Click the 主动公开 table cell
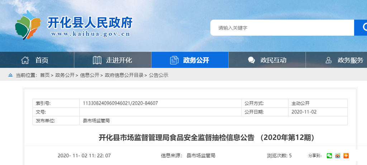 tap(318, 103)
